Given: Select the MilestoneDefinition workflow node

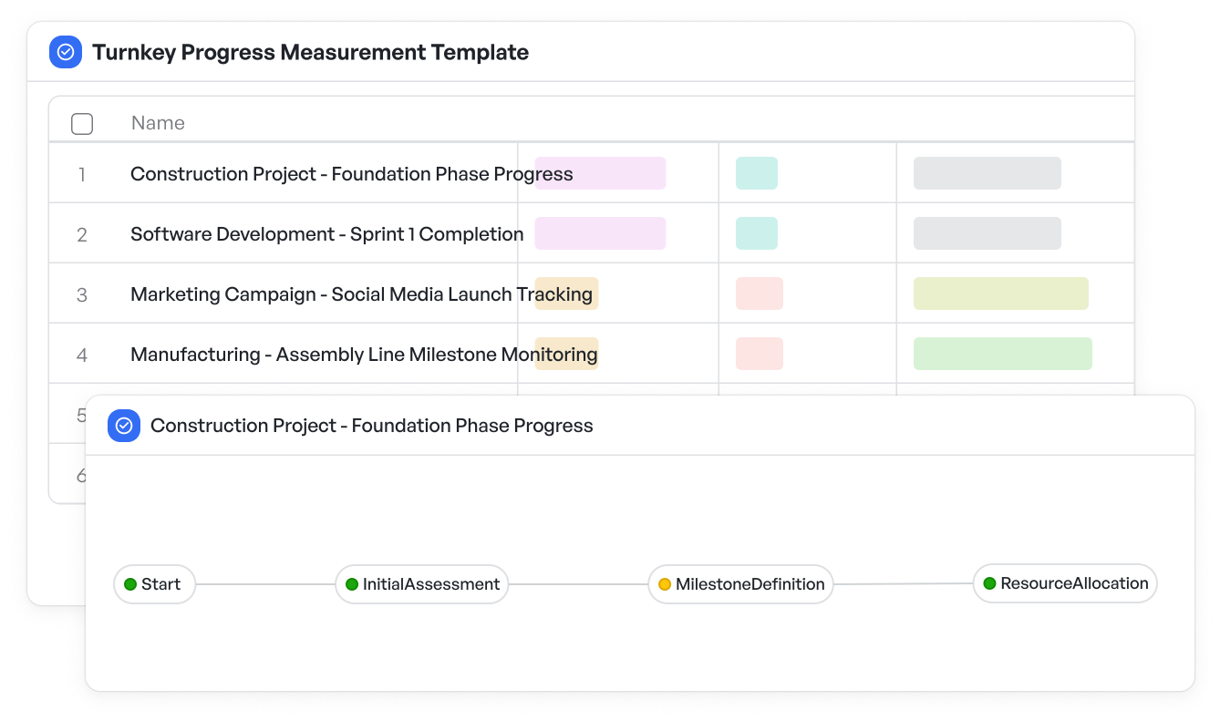Looking at the screenshot, I should (740, 584).
